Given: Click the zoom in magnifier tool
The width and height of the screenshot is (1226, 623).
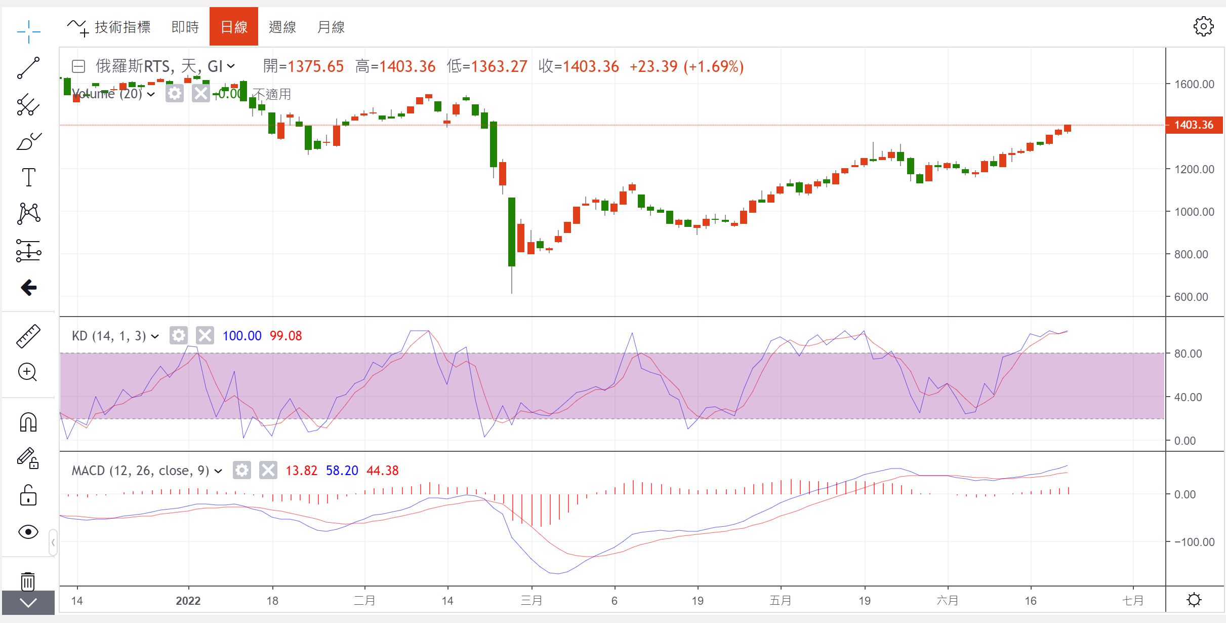Looking at the screenshot, I should click(28, 372).
